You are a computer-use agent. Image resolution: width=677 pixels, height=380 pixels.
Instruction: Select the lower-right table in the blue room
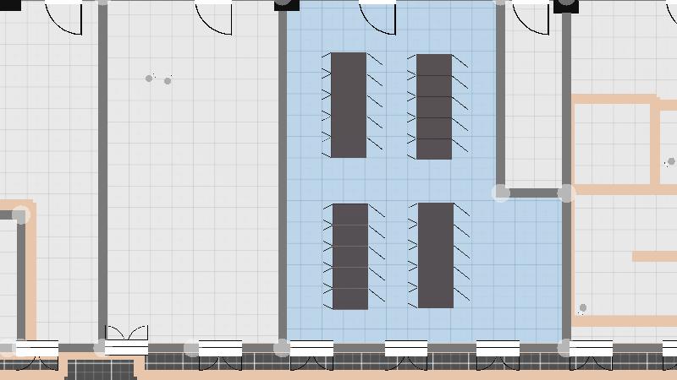[435, 255]
